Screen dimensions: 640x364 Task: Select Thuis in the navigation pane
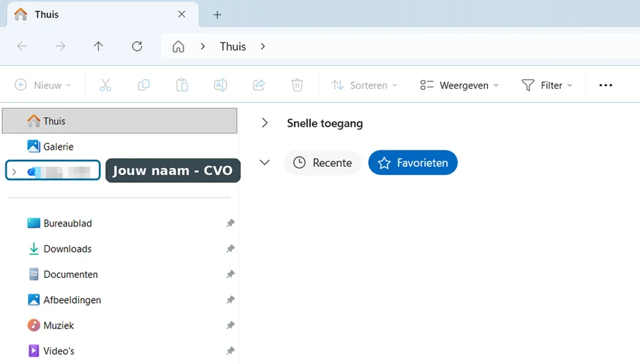pos(119,121)
